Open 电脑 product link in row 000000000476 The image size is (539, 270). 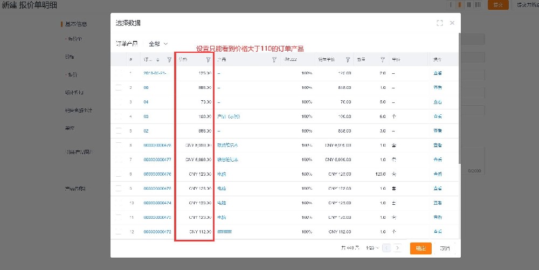tap(222, 174)
